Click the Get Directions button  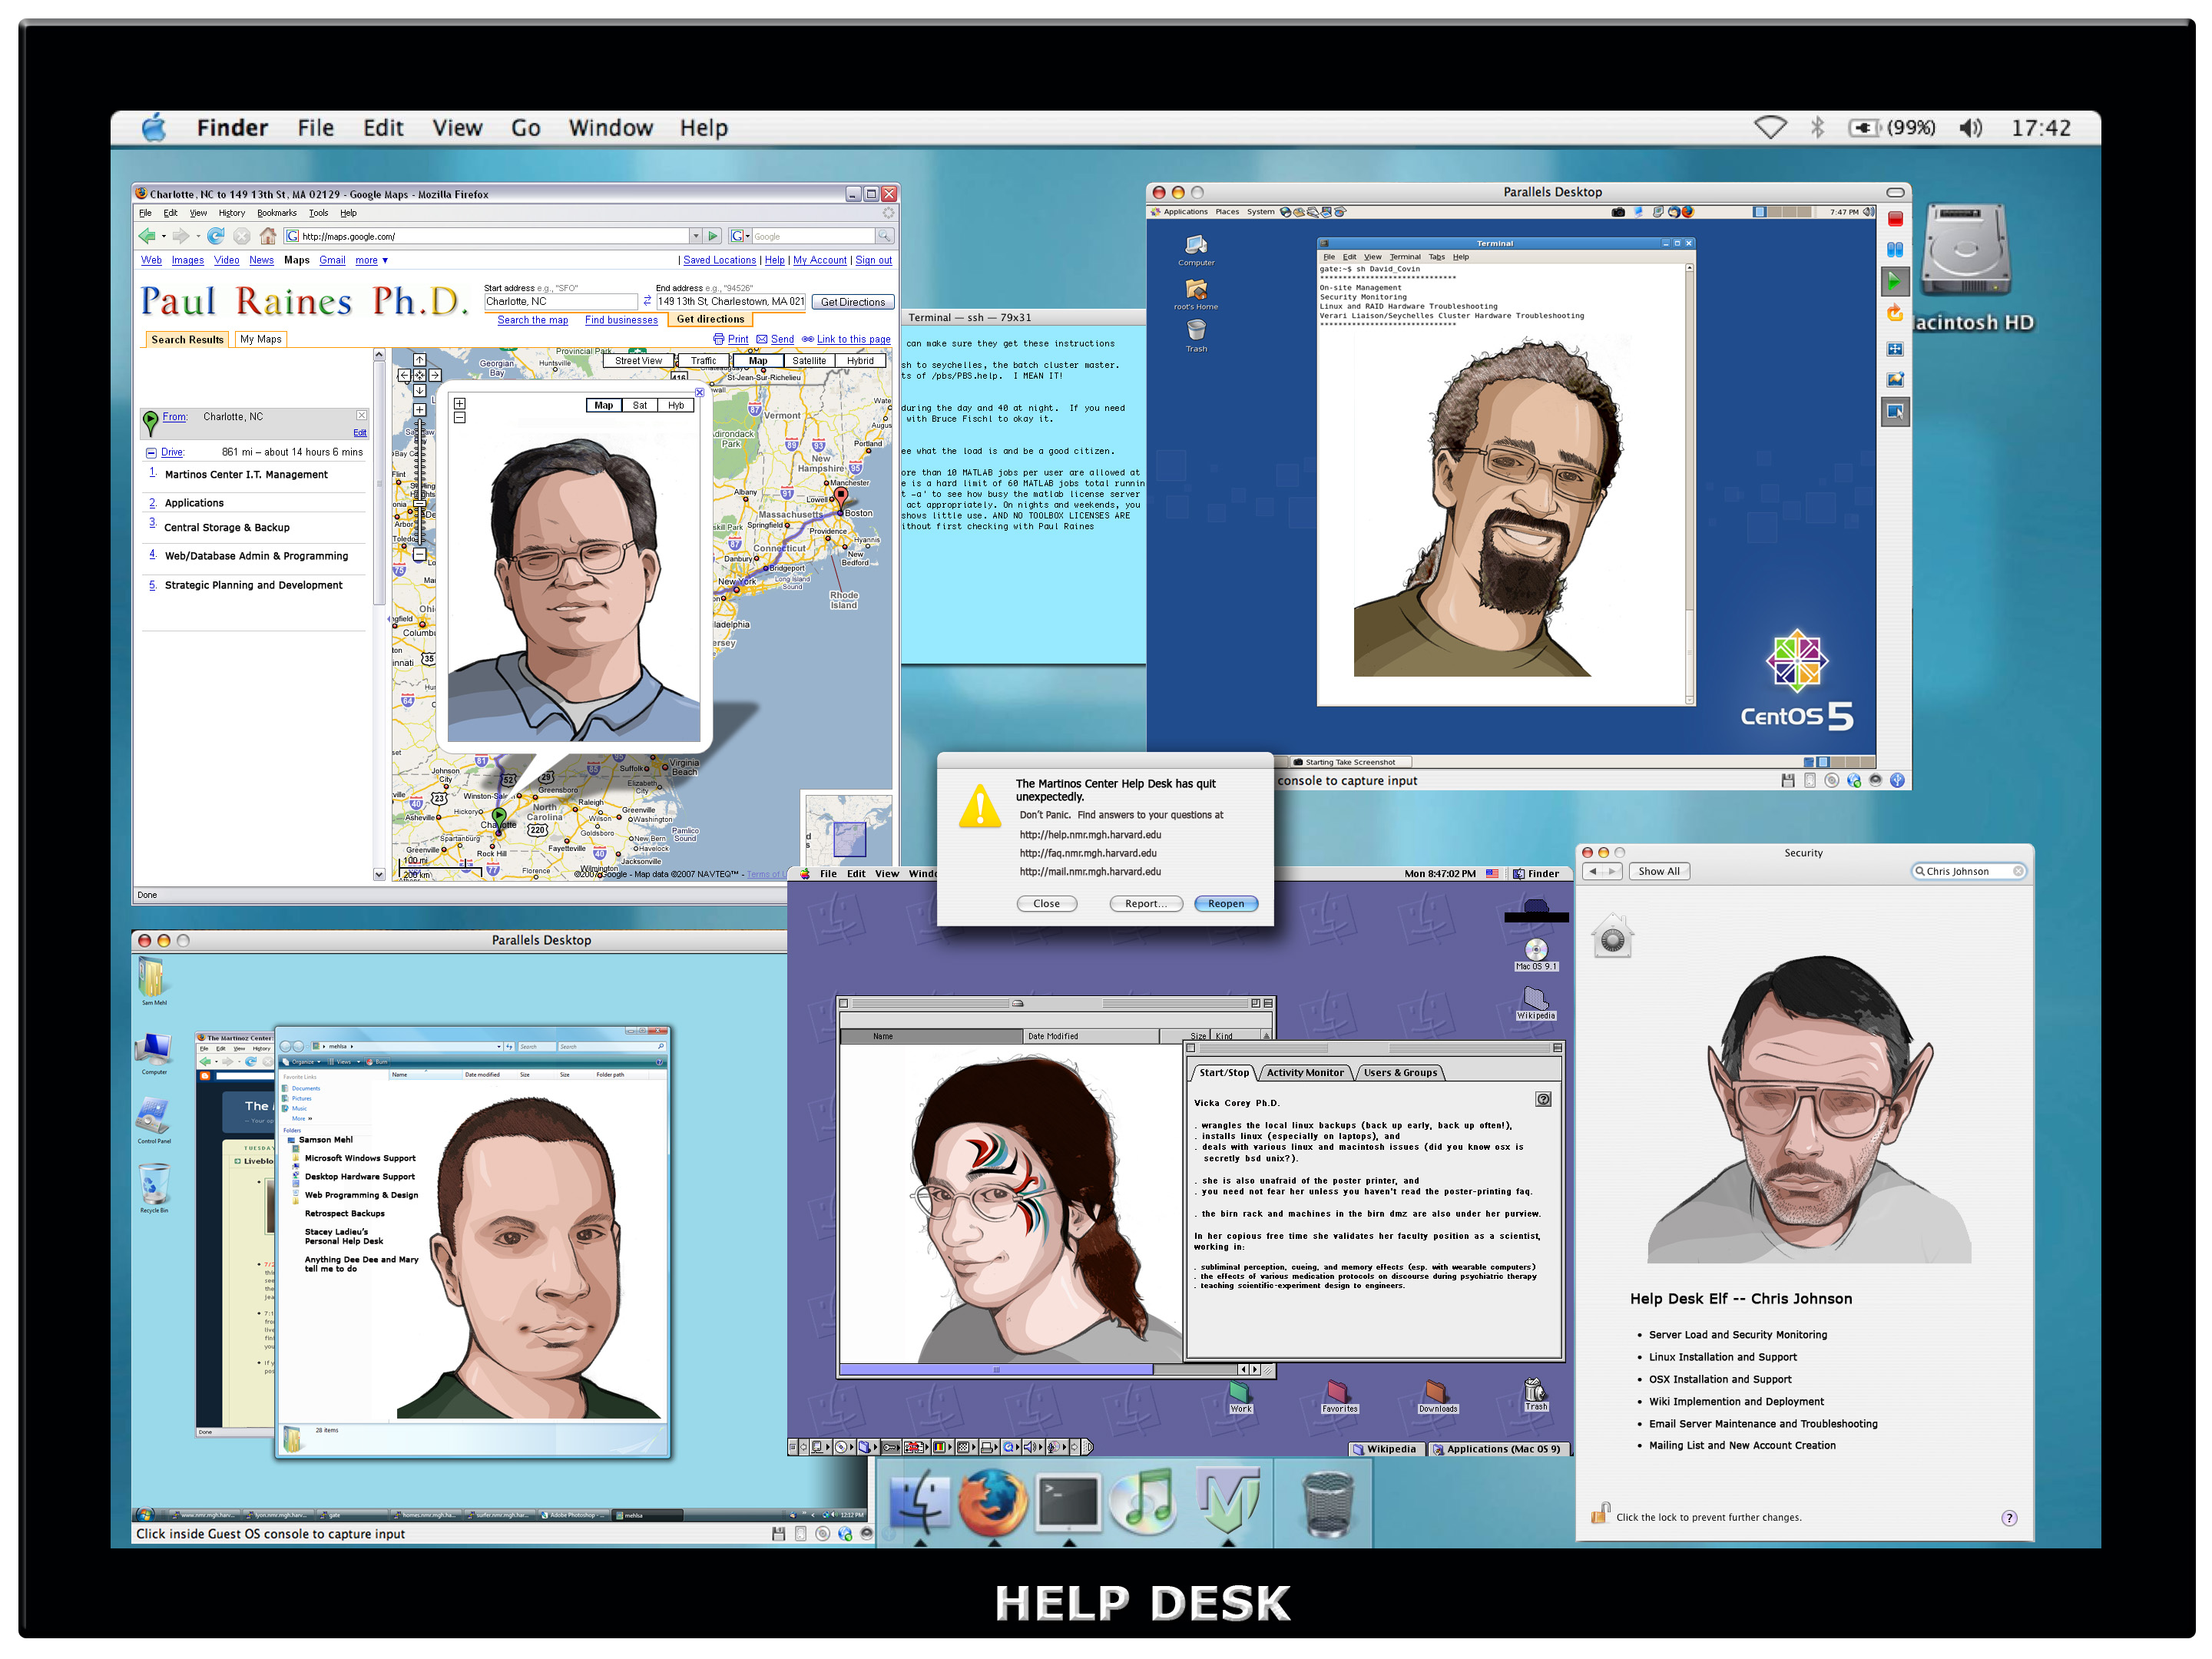[x=852, y=302]
